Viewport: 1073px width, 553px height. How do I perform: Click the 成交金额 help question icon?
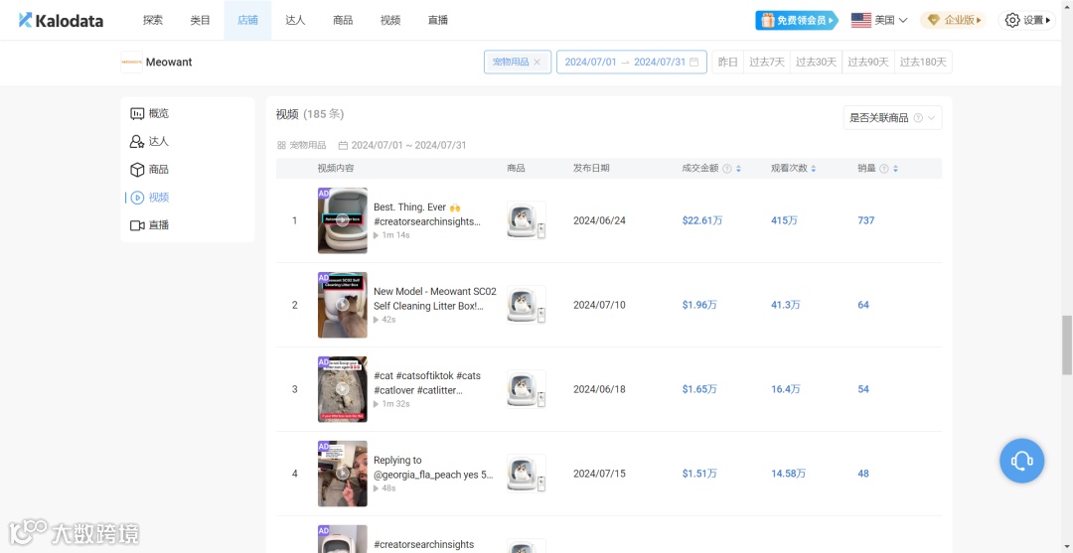[726, 169]
